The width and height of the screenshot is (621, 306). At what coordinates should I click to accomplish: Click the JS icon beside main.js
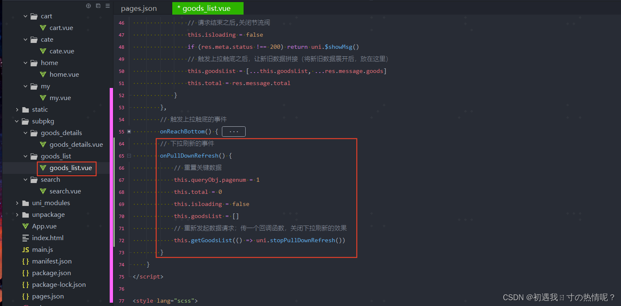[x=25, y=250]
